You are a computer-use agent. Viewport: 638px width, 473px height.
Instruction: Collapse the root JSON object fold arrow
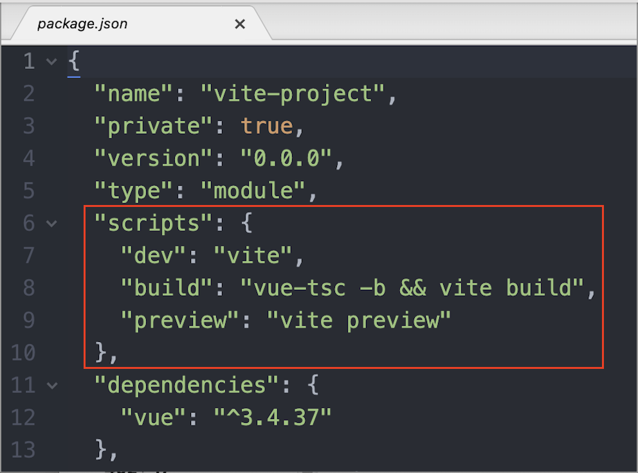click(51, 61)
